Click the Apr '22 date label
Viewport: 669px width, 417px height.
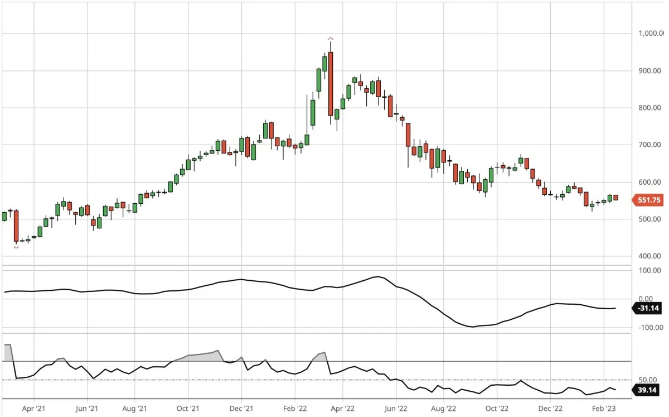point(343,409)
